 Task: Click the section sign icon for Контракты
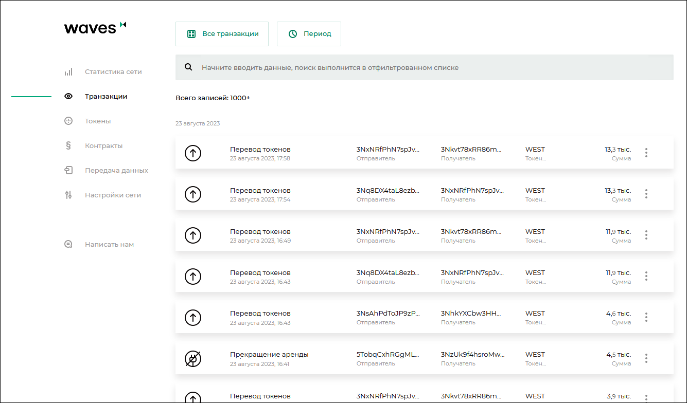68,145
